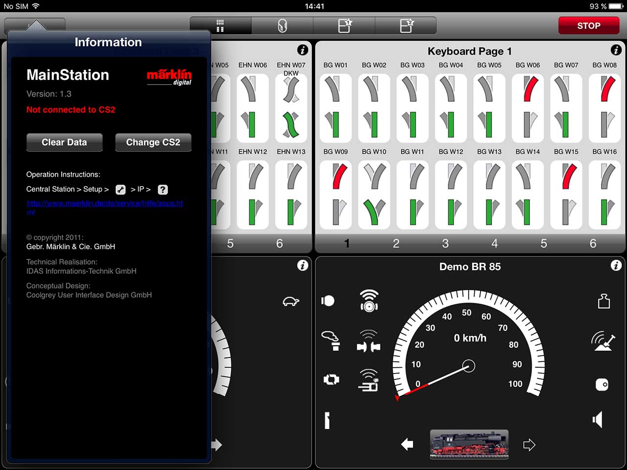Select the layout 1 star tab
Image resolution: width=627 pixels, height=470 pixels.
point(344,25)
